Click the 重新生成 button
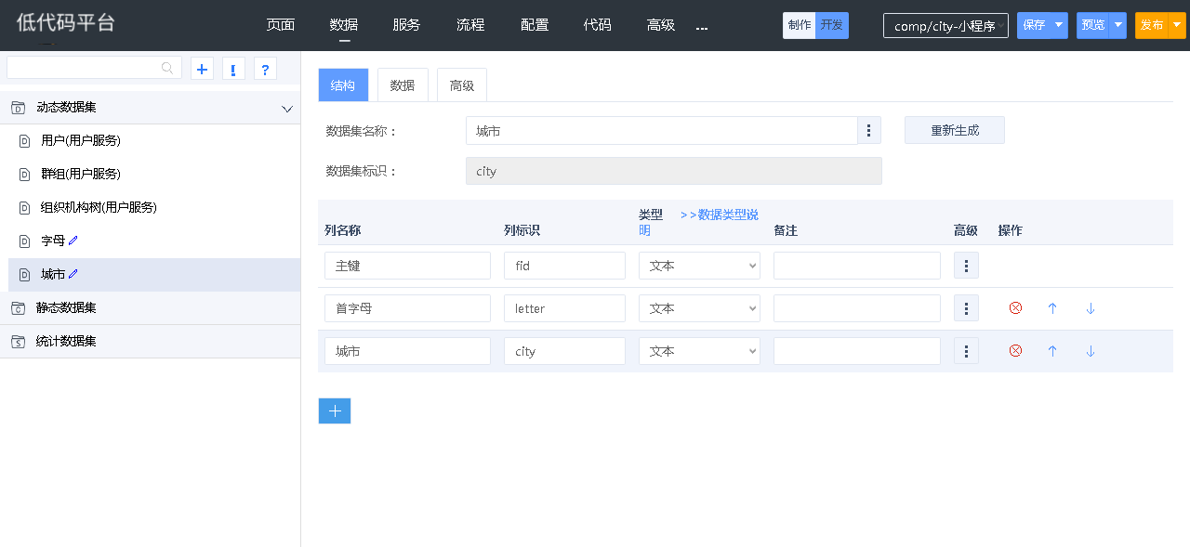The image size is (1190, 547). [955, 130]
